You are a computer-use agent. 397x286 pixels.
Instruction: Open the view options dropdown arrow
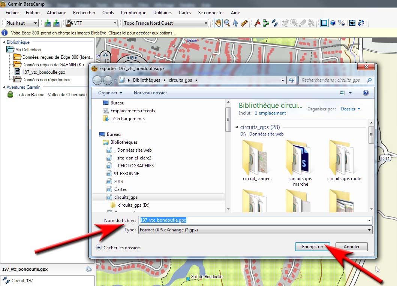coord(351,93)
